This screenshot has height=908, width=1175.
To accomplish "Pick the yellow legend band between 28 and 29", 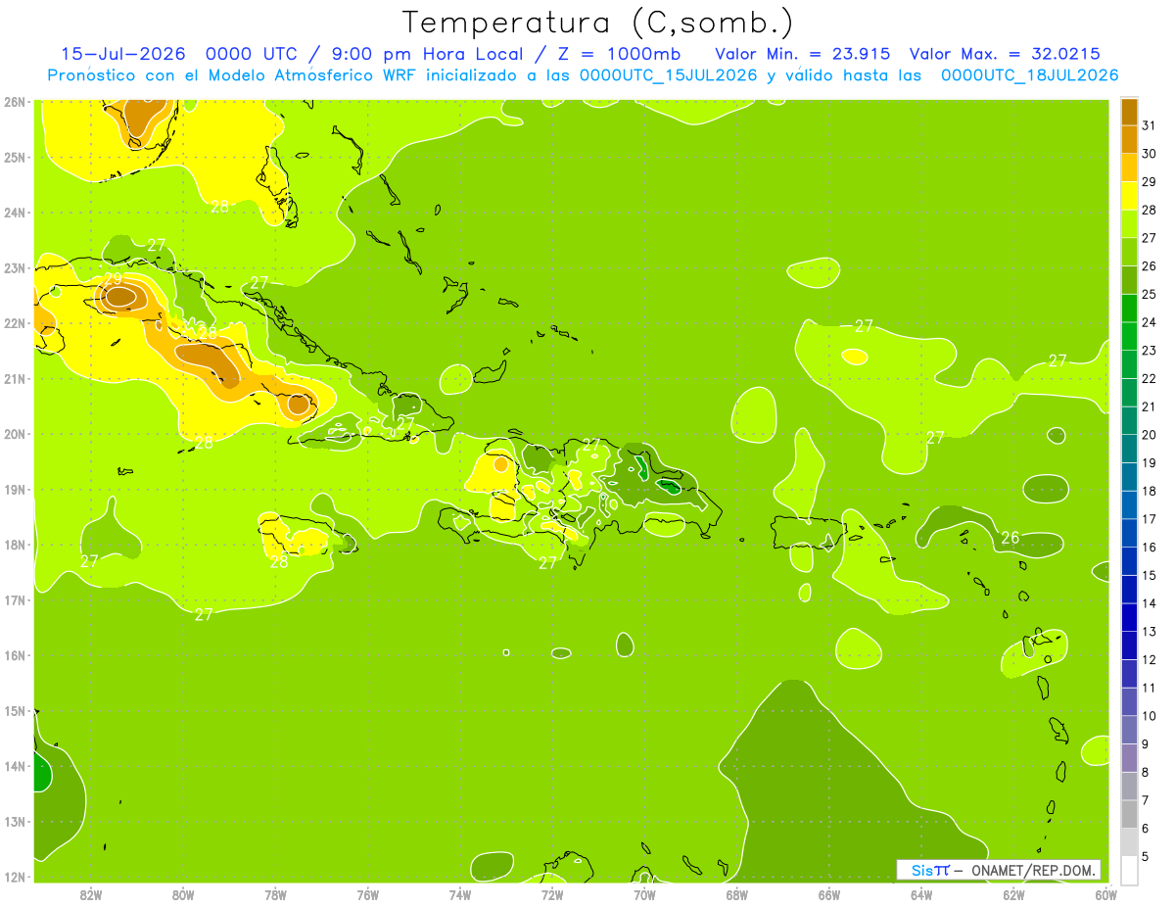I will click(x=1129, y=196).
